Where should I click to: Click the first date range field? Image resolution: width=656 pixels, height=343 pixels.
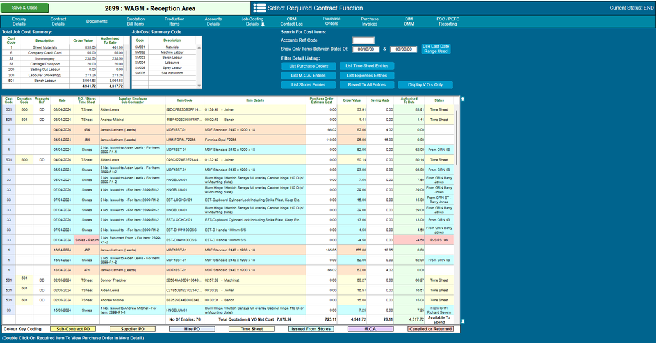(366, 49)
